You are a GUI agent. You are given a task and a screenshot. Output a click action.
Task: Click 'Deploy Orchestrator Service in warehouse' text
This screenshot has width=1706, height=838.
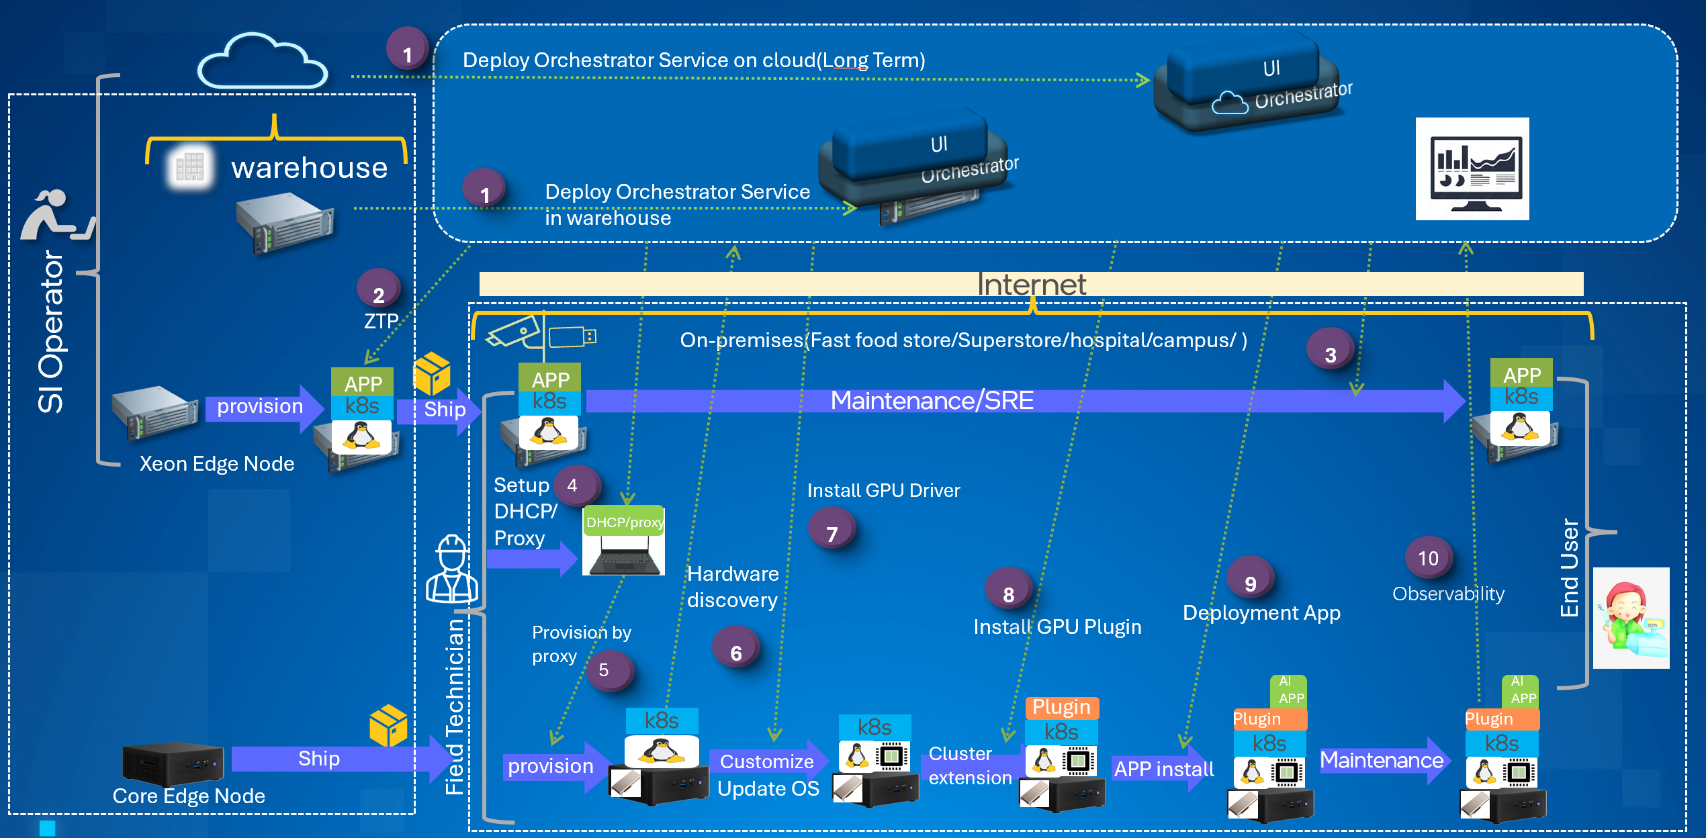677,205
